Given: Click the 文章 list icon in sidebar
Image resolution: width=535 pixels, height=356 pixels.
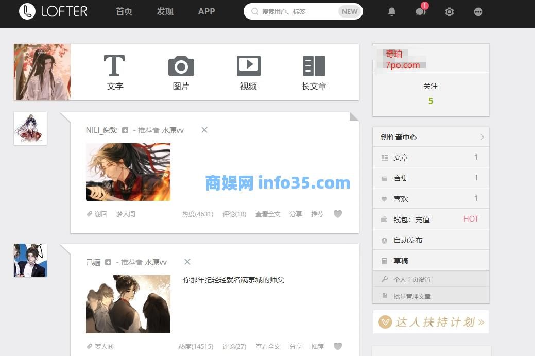Looking at the screenshot, I should coord(385,158).
